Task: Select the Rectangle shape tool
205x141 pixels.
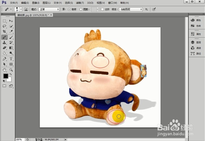Action: pos(11,64)
